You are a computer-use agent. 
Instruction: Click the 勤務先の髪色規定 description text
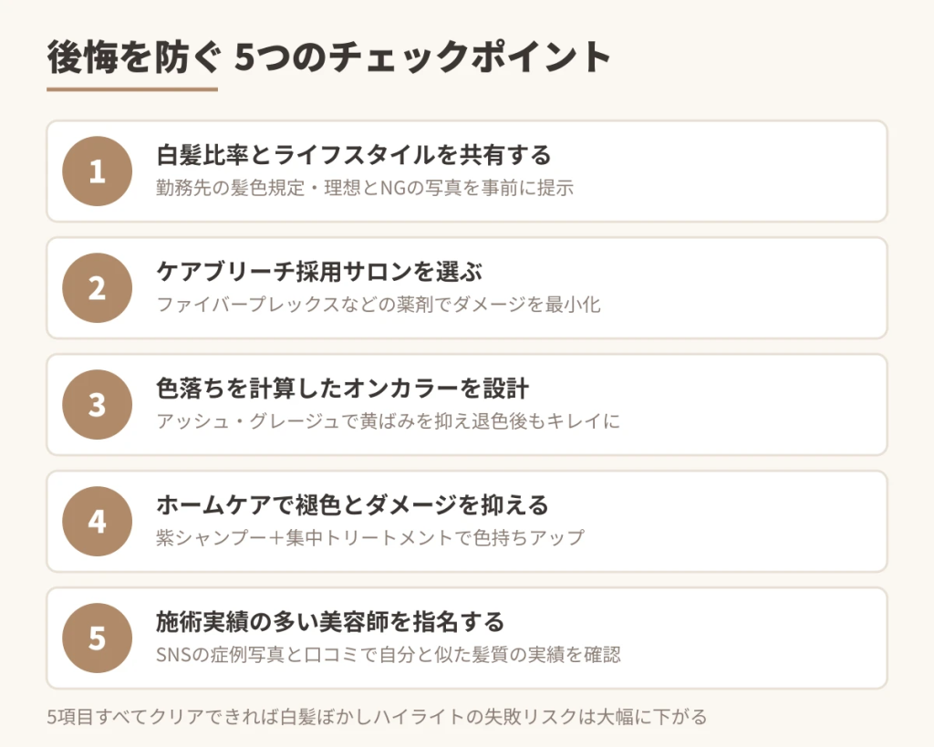coord(365,188)
